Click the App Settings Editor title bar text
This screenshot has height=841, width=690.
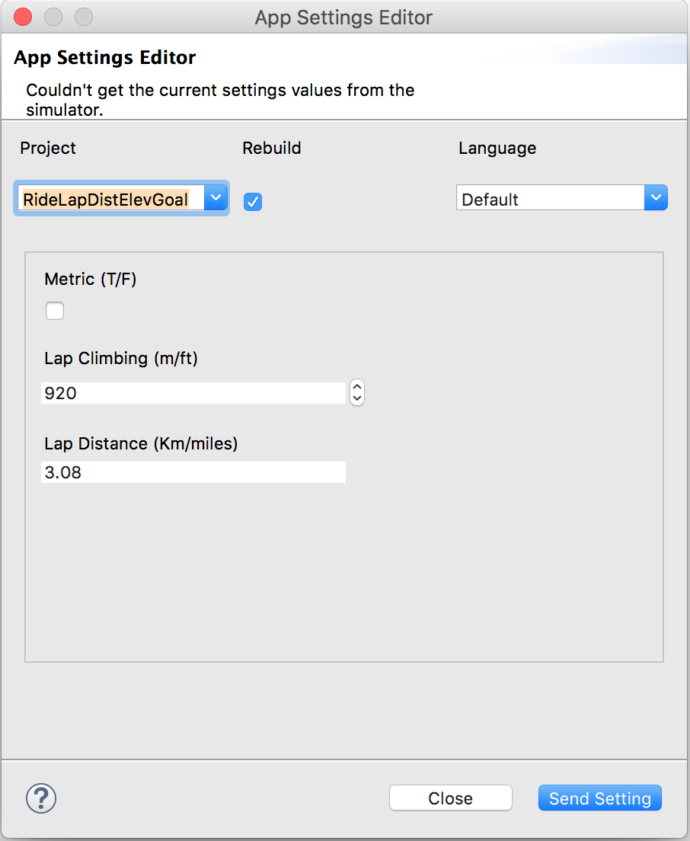(x=343, y=18)
